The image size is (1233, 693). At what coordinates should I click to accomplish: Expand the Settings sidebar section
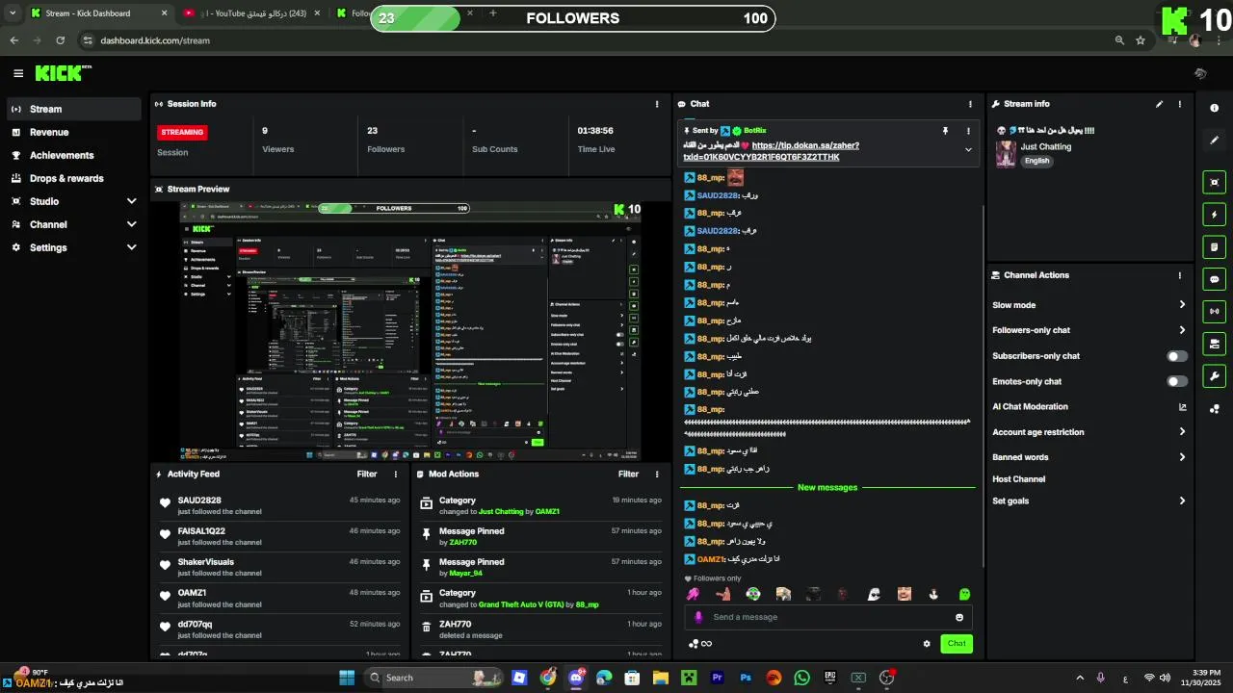132,247
